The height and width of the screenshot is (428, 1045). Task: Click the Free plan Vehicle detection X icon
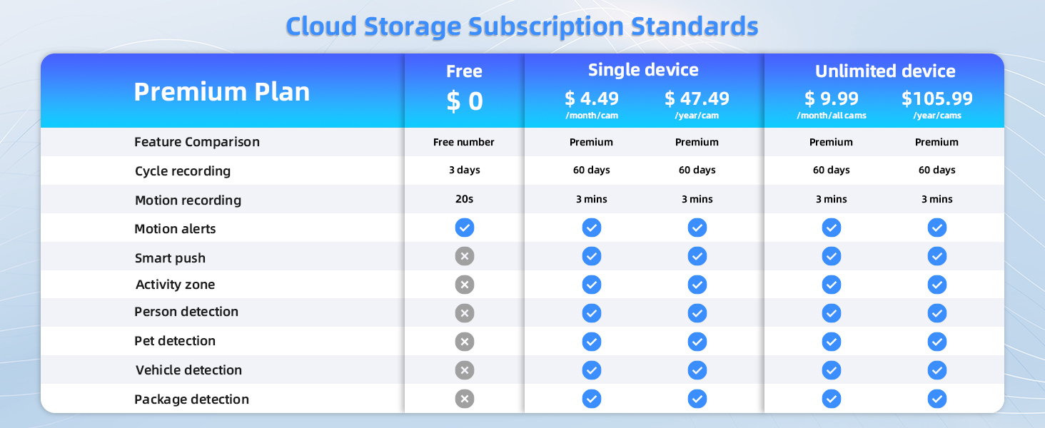464,370
